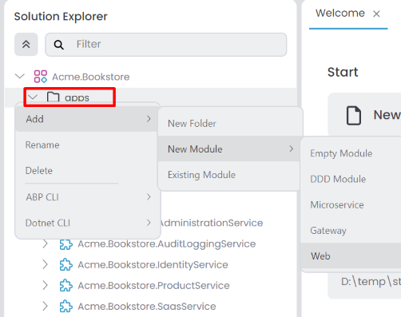The height and width of the screenshot is (317, 401).
Task: Open the Add context menu item
Action: (86, 119)
